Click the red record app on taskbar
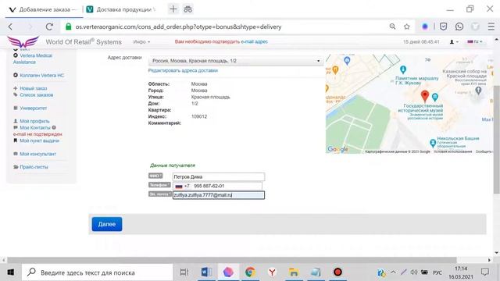Viewport: 500px width, 281px height. pyautogui.click(x=337, y=272)
